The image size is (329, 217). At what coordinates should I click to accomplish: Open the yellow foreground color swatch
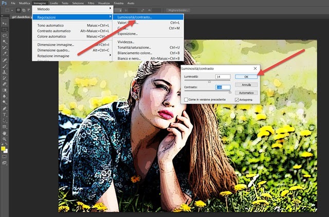[x=3, y=149]
